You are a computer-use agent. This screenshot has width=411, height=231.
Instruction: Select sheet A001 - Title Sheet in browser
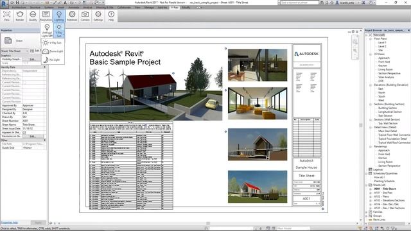385,189
